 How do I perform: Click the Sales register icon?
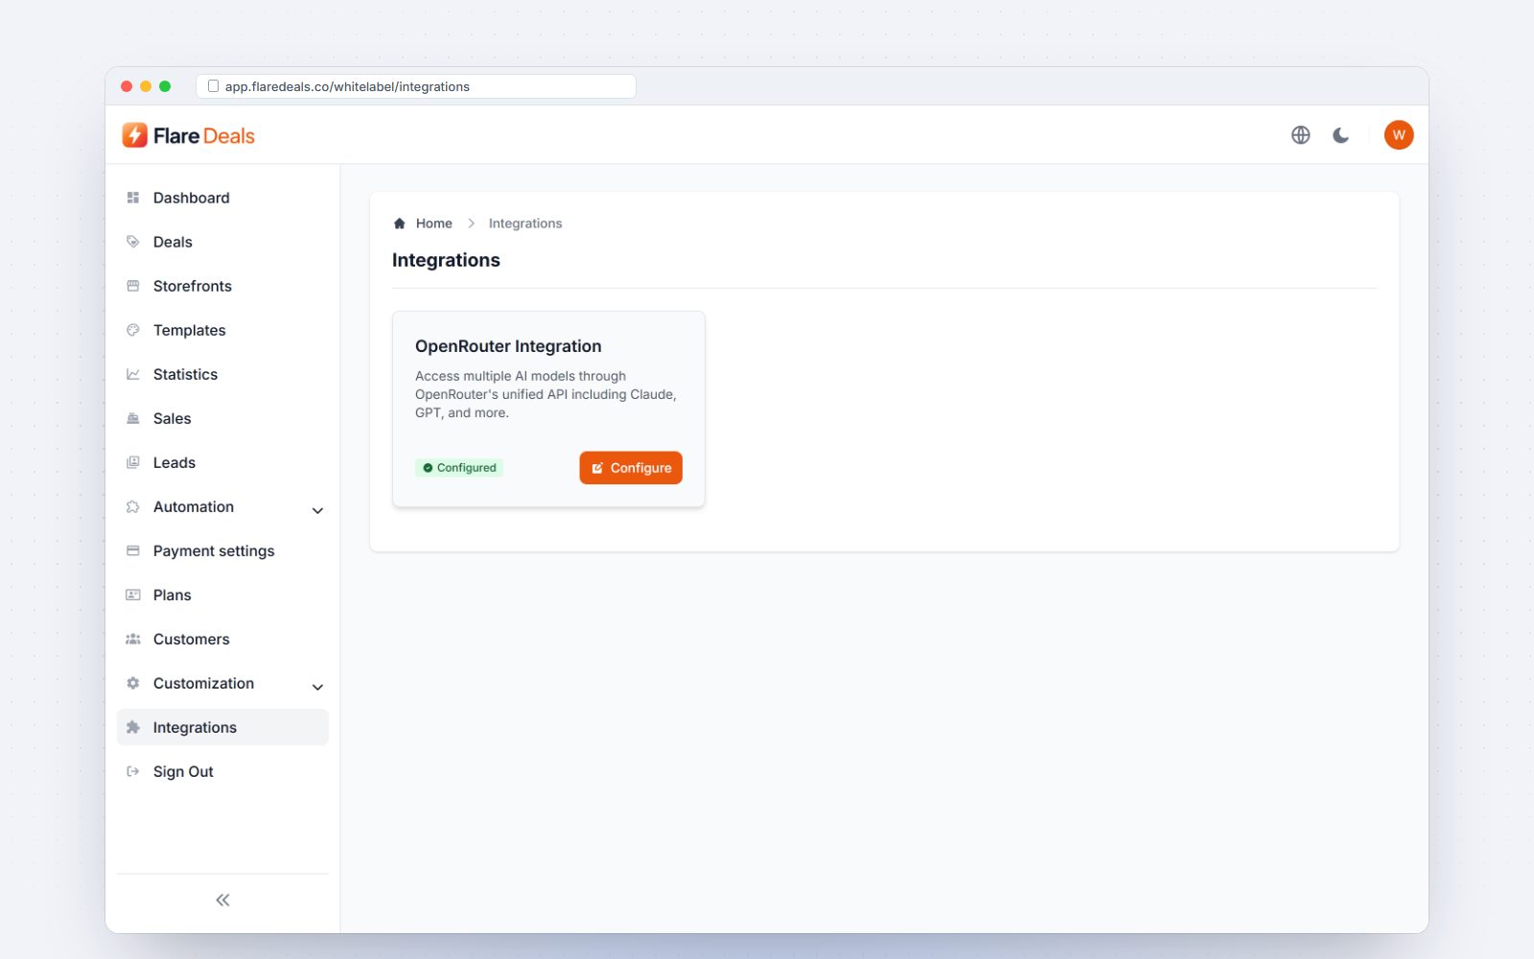(x=133, y=418)
